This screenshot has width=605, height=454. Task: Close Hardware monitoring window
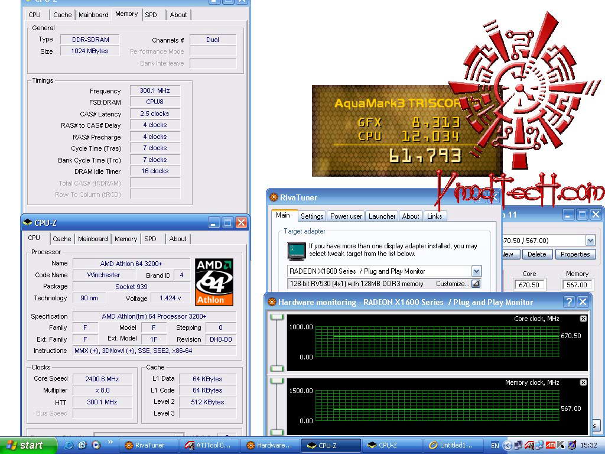click(583, 302)
